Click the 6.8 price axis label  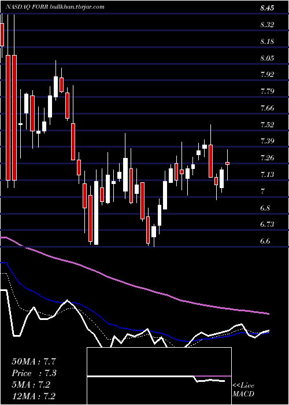point(265,208)
